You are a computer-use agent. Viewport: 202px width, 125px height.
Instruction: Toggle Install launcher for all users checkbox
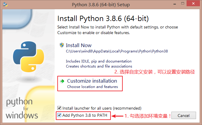(x=59, y=108)
